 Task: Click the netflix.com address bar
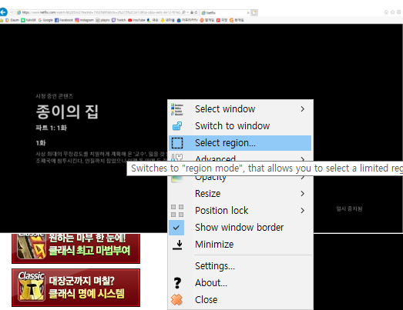point(101,12)
